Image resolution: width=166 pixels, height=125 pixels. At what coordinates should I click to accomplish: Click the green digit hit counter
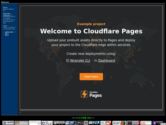(x=84, y=118)
